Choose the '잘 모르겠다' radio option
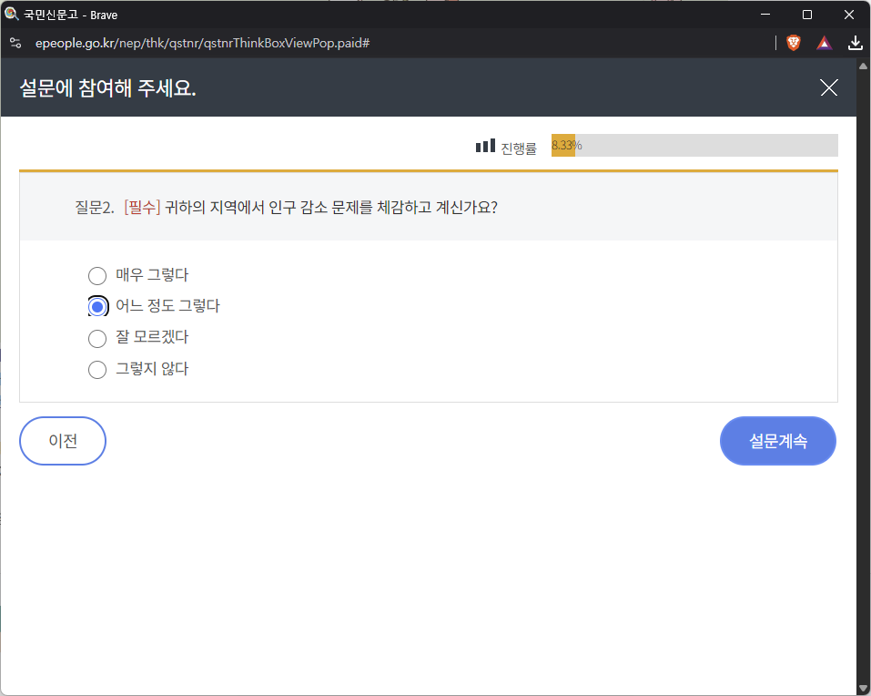The width and height of the screenshot is (871, 696). click(97, 338)
